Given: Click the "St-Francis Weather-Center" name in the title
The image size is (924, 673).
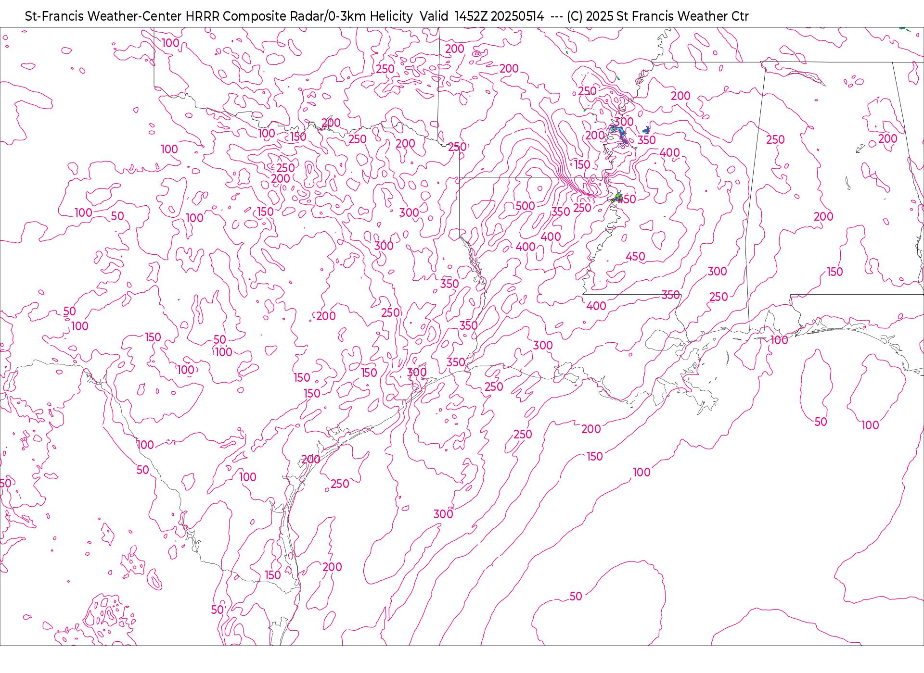Looking at the screenshot, I should (x=103, y=16).
